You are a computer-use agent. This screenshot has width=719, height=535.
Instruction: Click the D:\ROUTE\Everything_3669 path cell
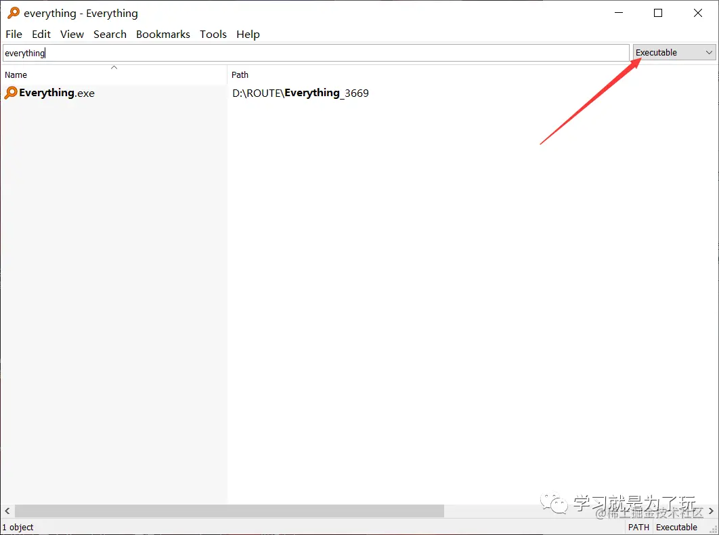(301, 93)
